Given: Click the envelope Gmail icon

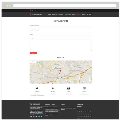Looking at the screenshot, I should point(84,88).
